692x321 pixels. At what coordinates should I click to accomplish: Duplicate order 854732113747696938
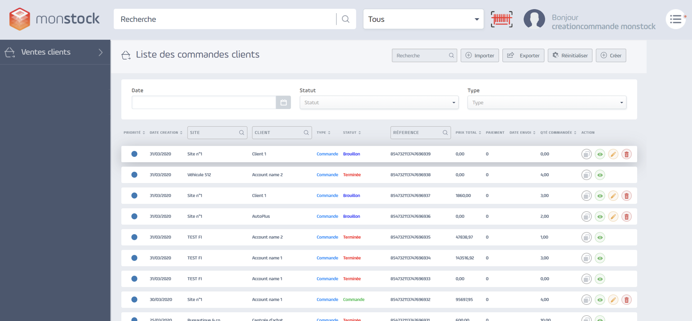pyautogui.click(x=586, y=175)
